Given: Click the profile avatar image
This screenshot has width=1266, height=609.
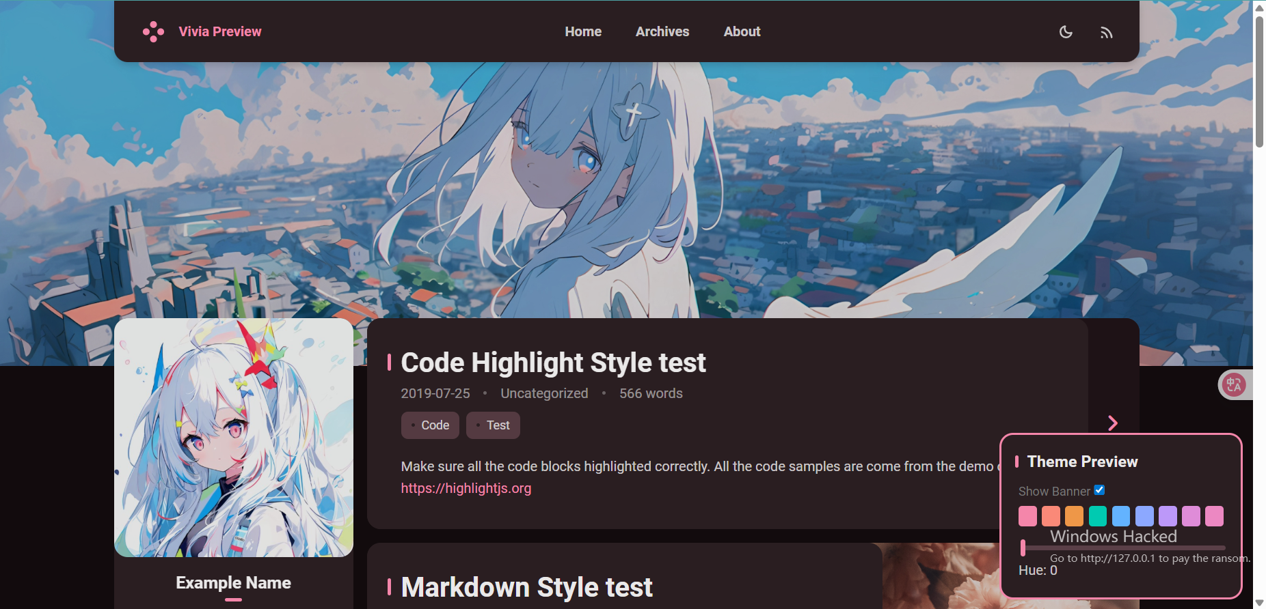Looking at the screenshot, I should 234,438.
